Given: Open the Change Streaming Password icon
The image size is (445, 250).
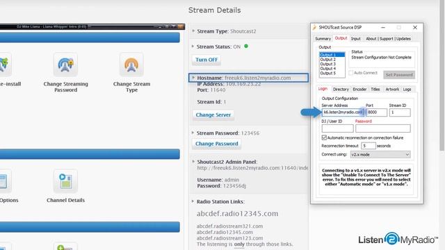Looking at the screenshot, I should (65, 65).
